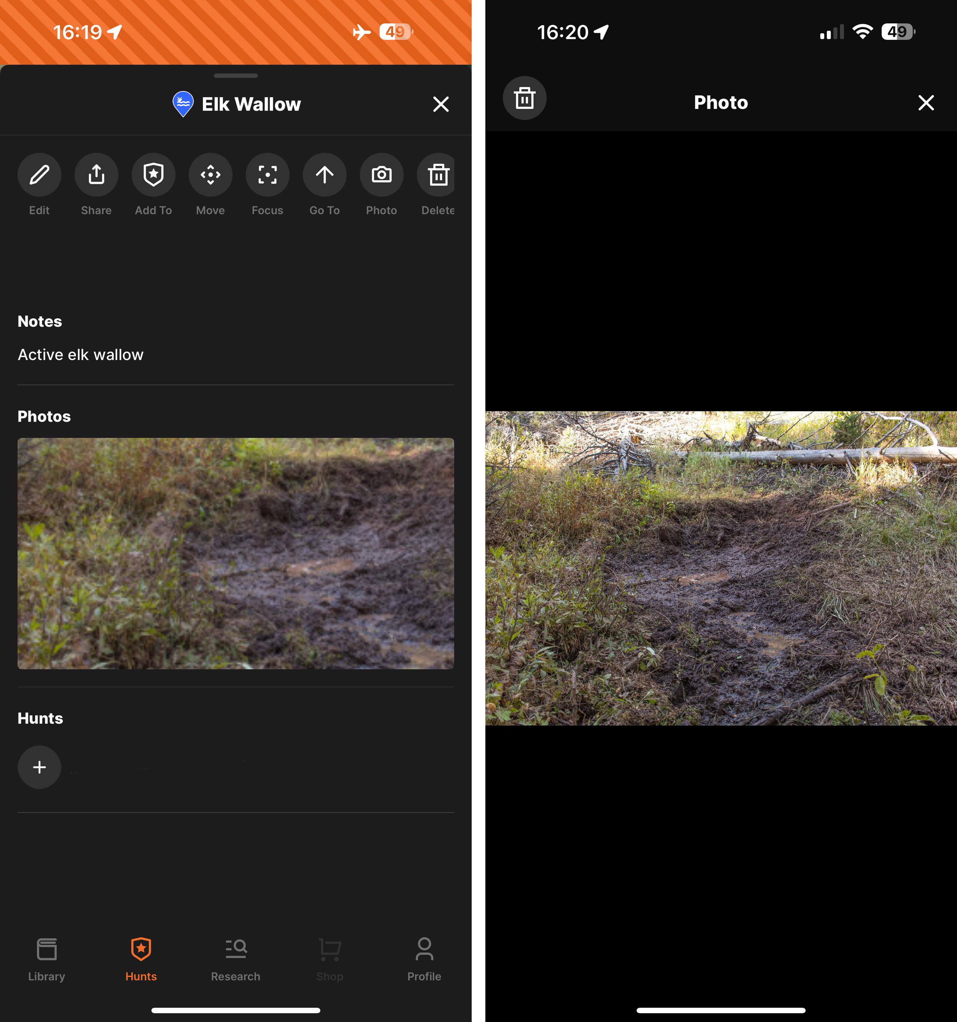Open the elk wallow photo thumbnail

235,554
